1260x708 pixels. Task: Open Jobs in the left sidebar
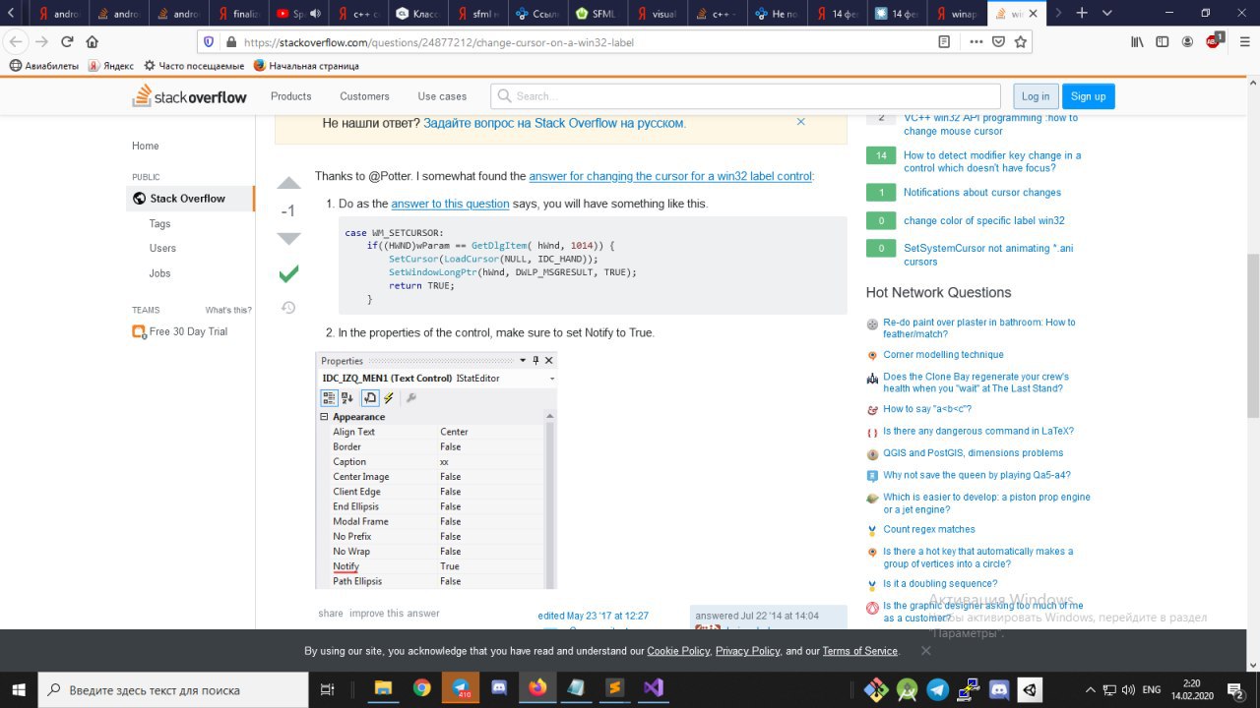pyautogui.click(x=159, y=273)
